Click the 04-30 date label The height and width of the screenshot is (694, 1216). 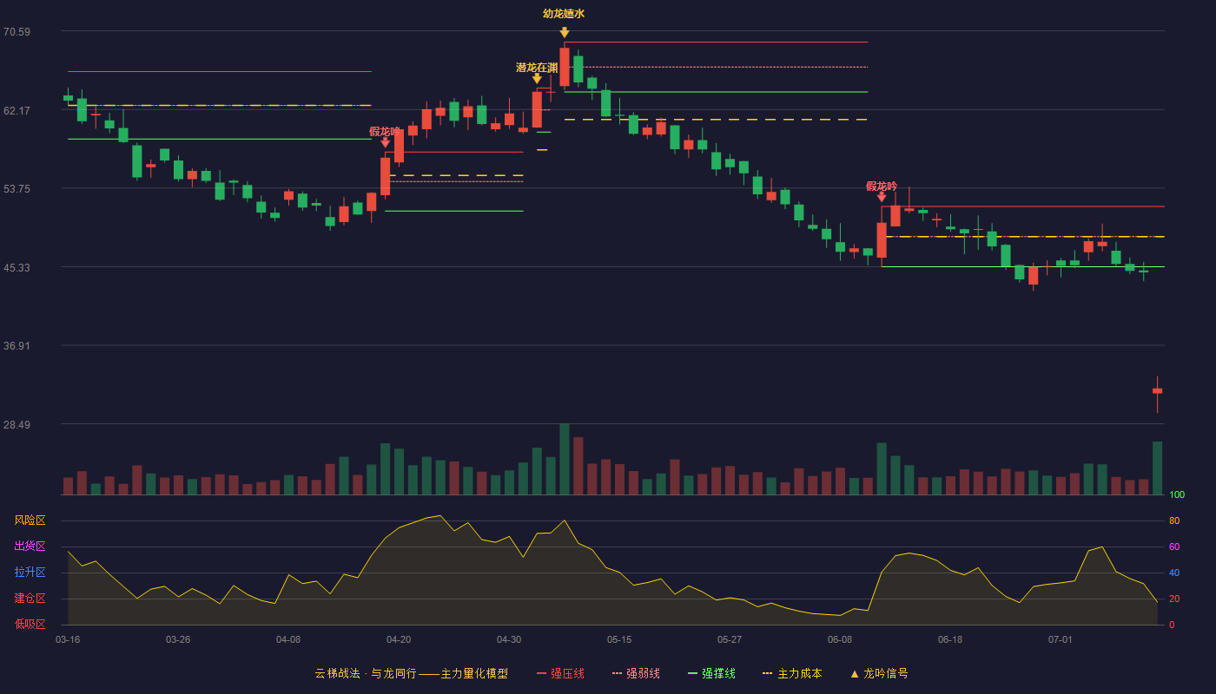509,639
